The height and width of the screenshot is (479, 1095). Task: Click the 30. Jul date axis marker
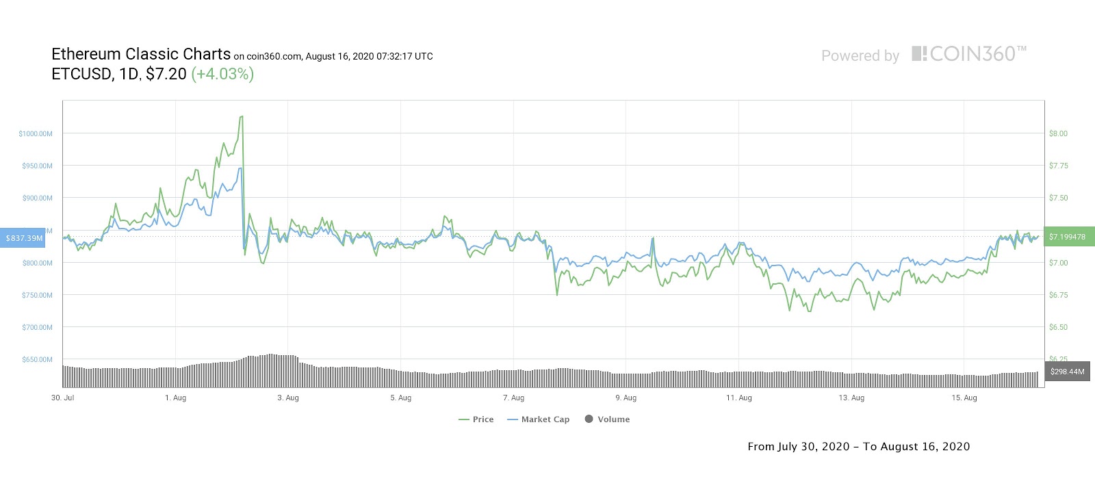pos(63,398)
